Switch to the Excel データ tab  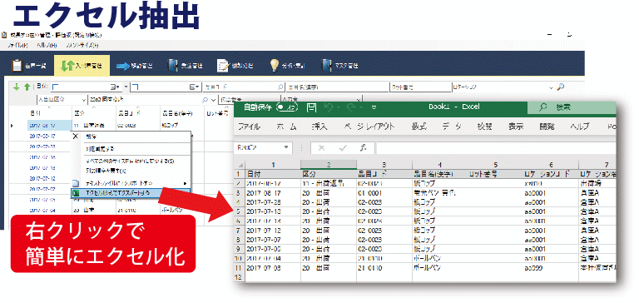tap(452, 127)
